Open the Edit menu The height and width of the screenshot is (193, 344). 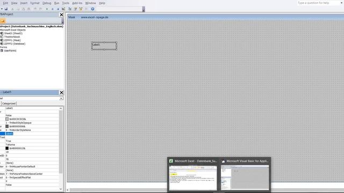point(5,3)
